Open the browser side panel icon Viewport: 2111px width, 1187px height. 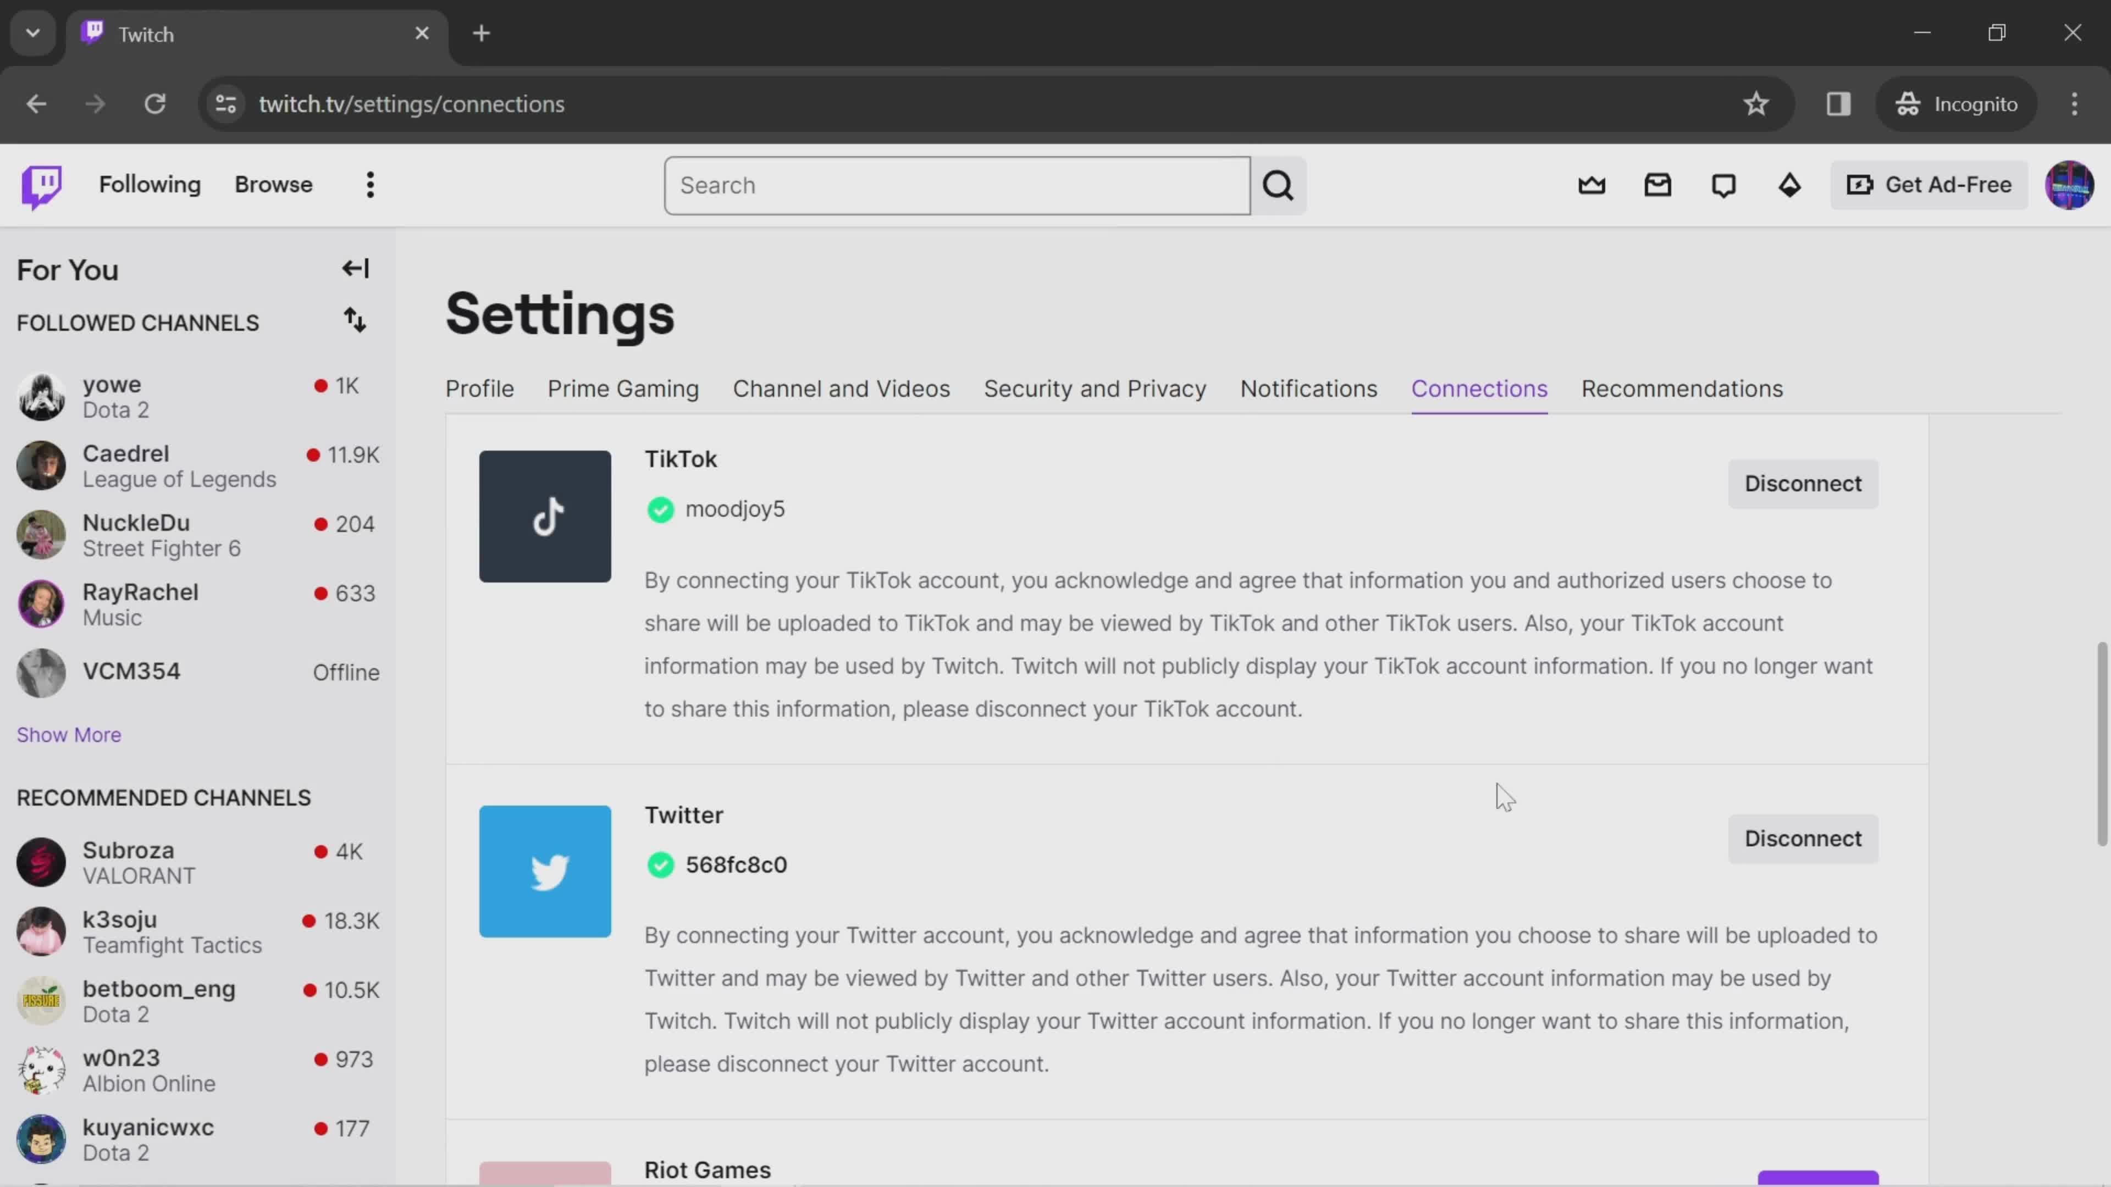[x=1838, y=104]
